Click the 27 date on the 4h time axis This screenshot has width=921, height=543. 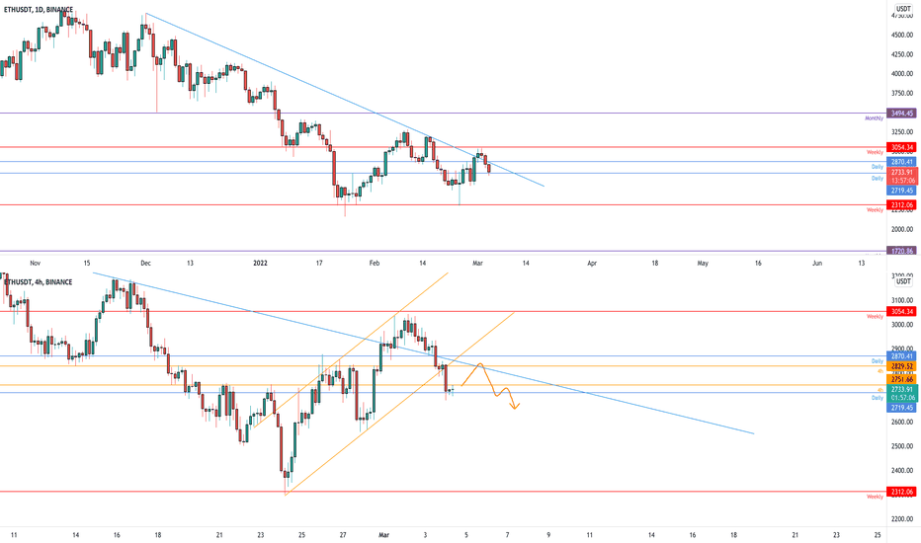click(343, 535)
